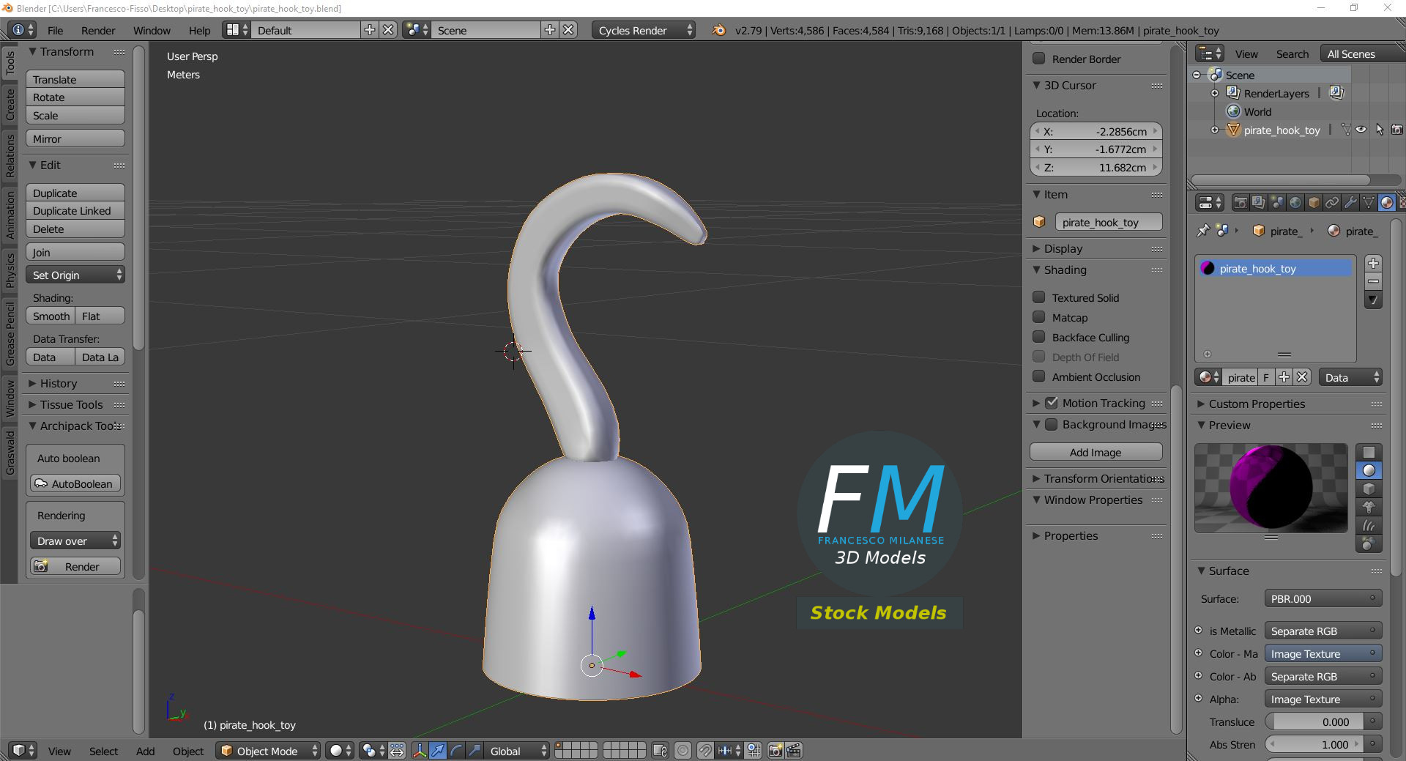Open the top bar Render menu

coord(98,30)
